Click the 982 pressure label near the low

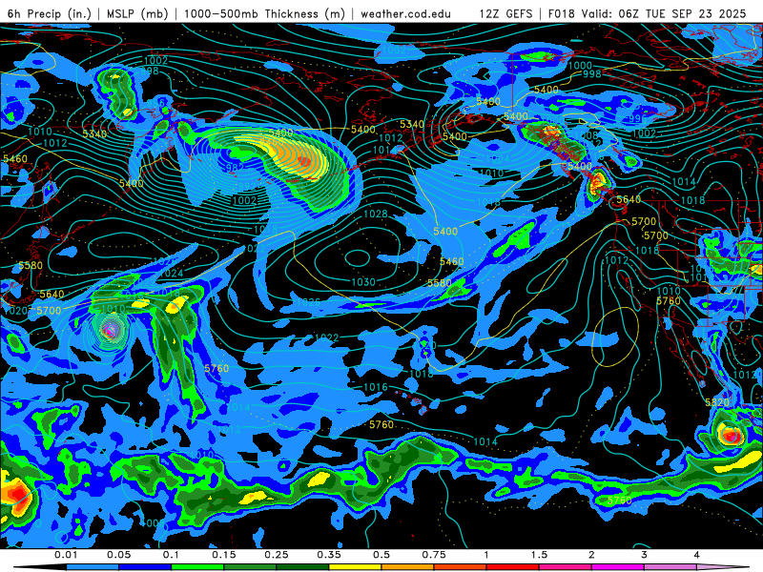click(x=233, y=168)
